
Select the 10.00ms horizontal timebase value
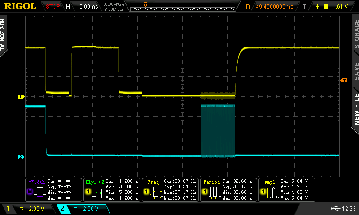pos(87,7)
